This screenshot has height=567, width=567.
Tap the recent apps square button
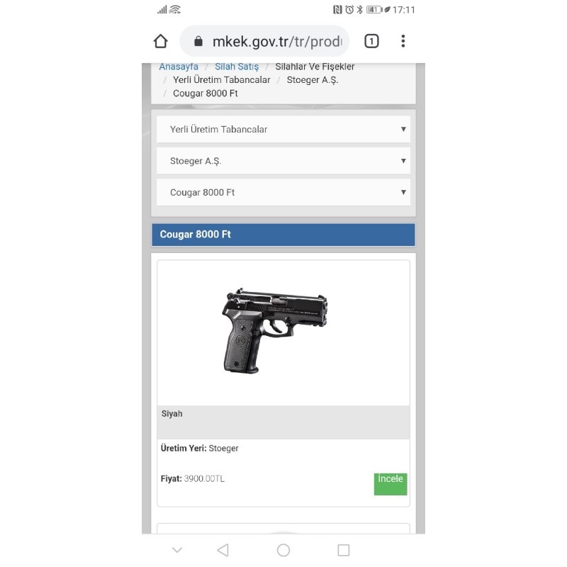tap(344, 550)
